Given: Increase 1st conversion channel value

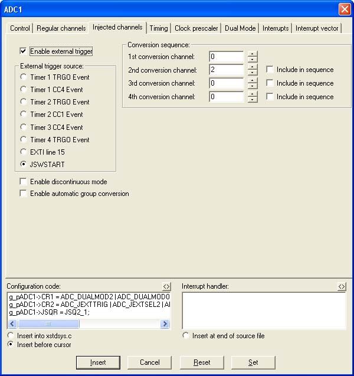Looking at the screenshot, I should 253,54.
